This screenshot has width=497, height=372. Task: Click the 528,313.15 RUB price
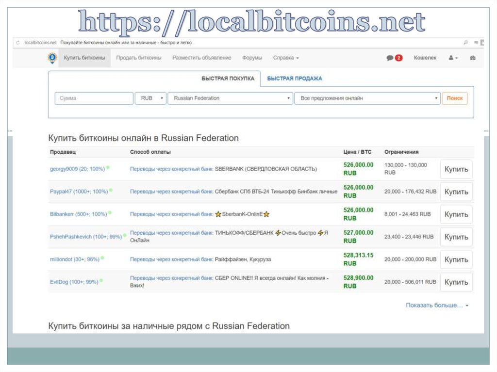point(358,259)
